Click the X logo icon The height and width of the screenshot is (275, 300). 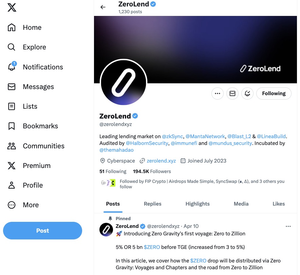pos(12,8)
